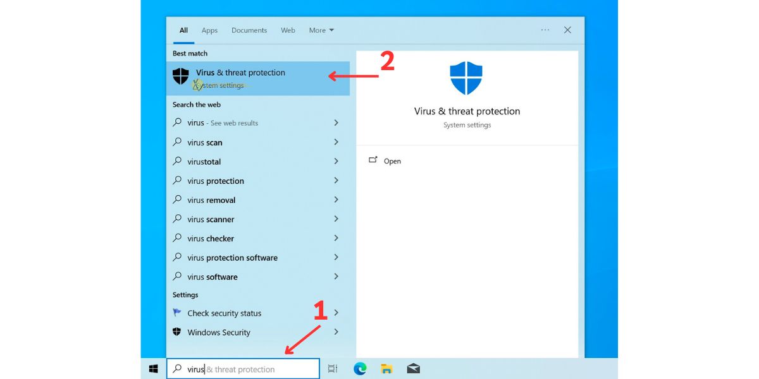Click the search magnifier in the taskbar box

tap(177, 369)
